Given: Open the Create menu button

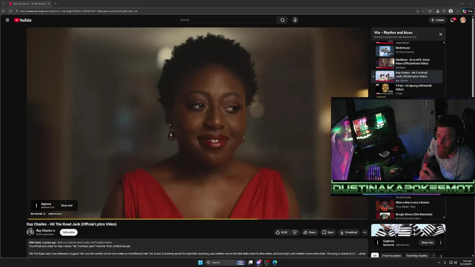Looking at the screenshot, I should [x=438, y=20].
